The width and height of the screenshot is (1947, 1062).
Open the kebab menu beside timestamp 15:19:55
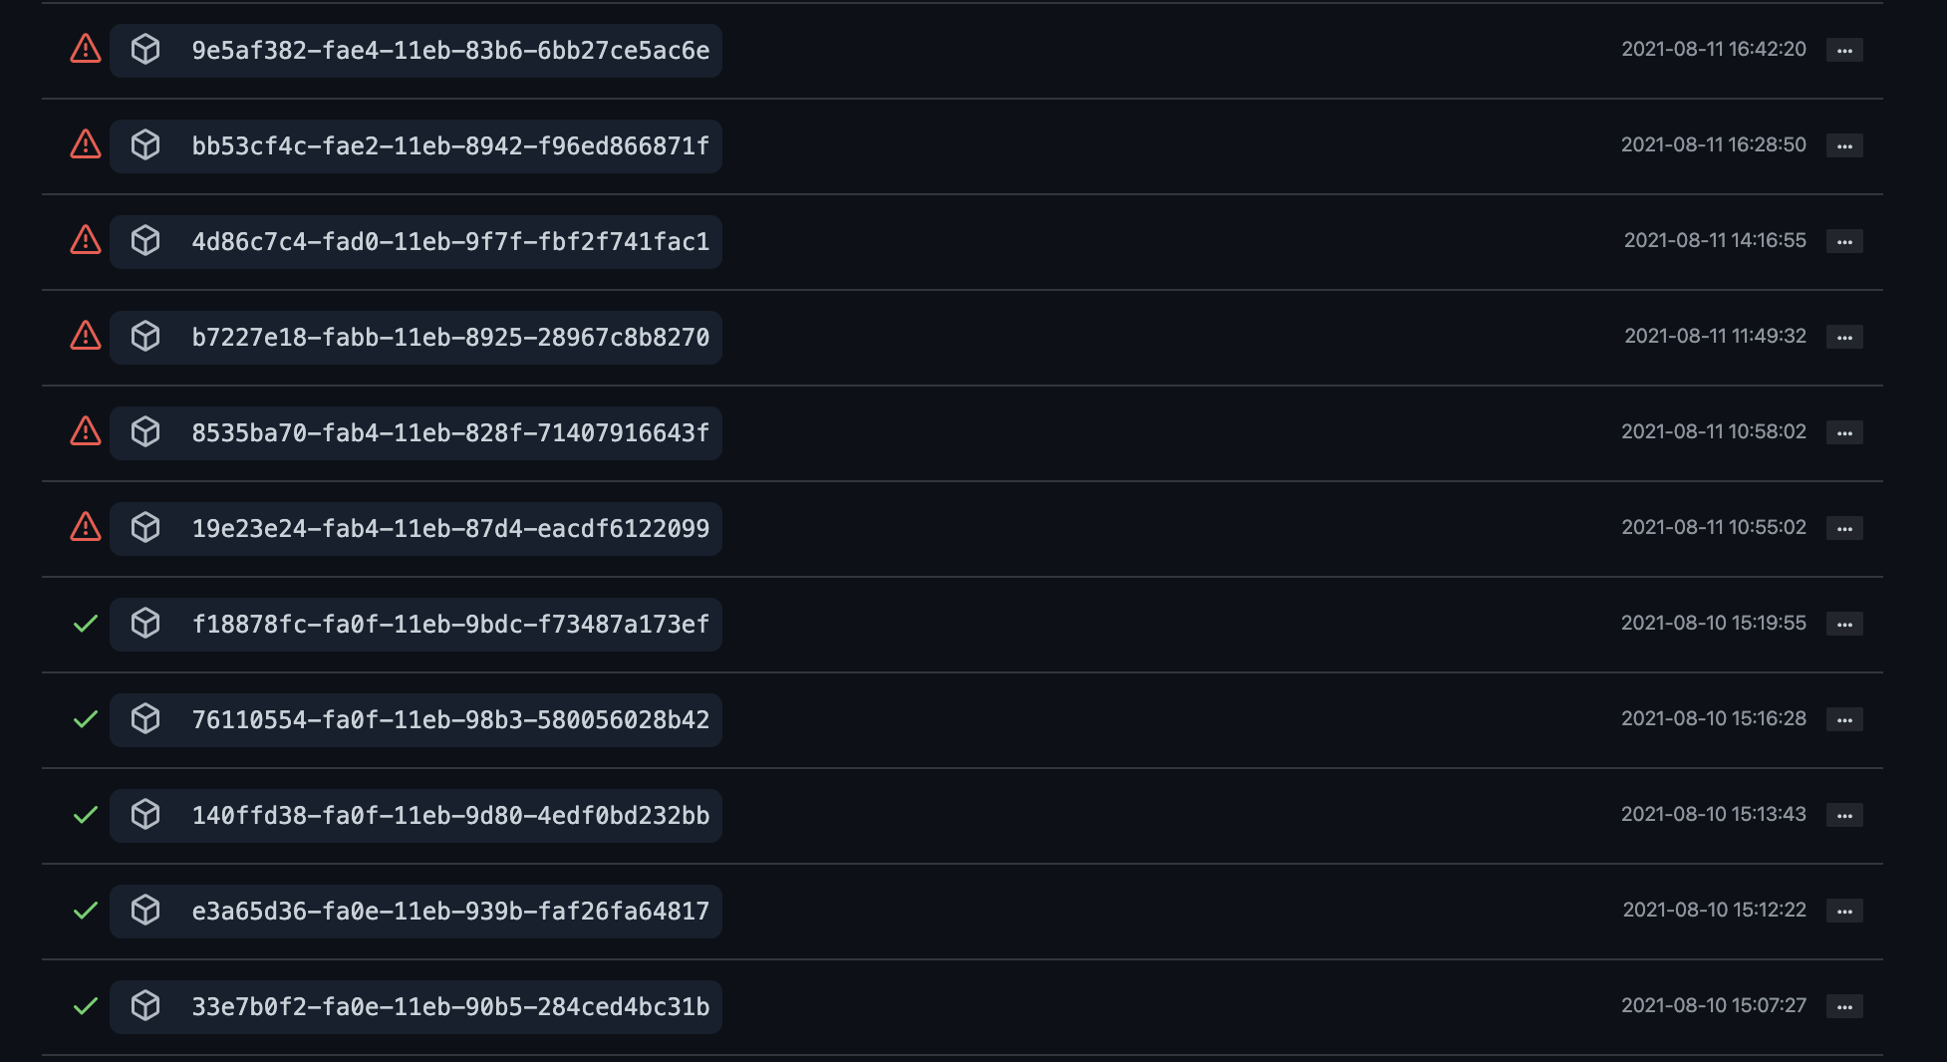pos(1844,623)
